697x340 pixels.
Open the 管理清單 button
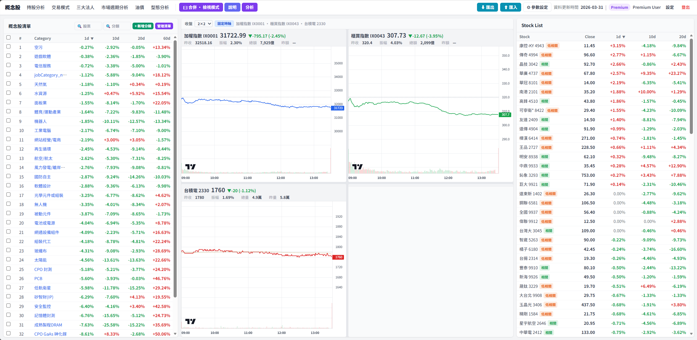pos(164,26)
